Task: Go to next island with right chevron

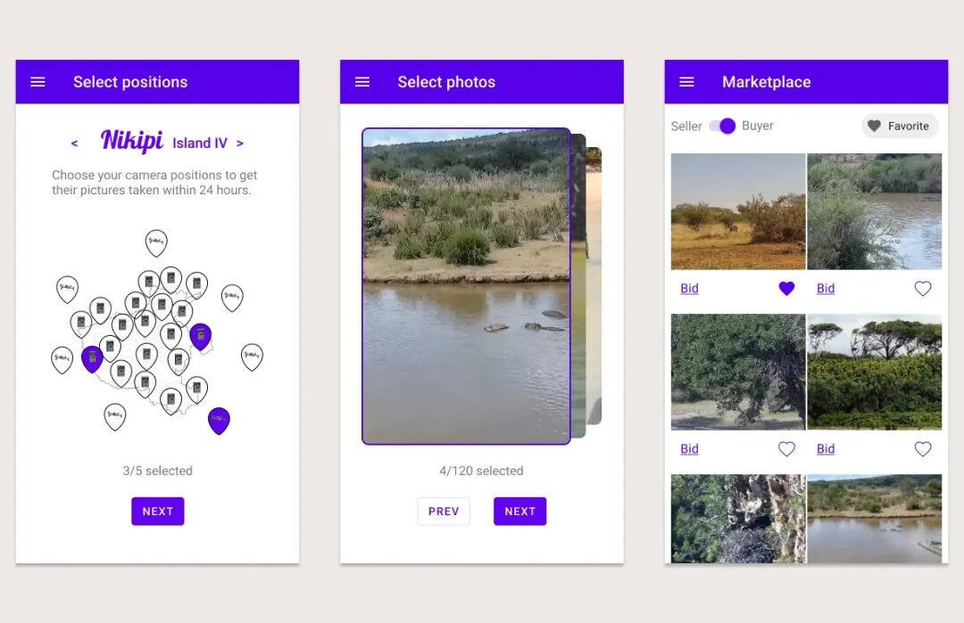Action: tap(240, 143)
